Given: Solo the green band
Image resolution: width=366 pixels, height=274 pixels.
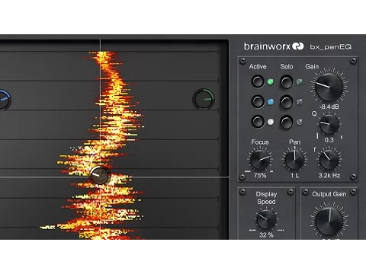Looking at the screenshot, I should [287, 81].
